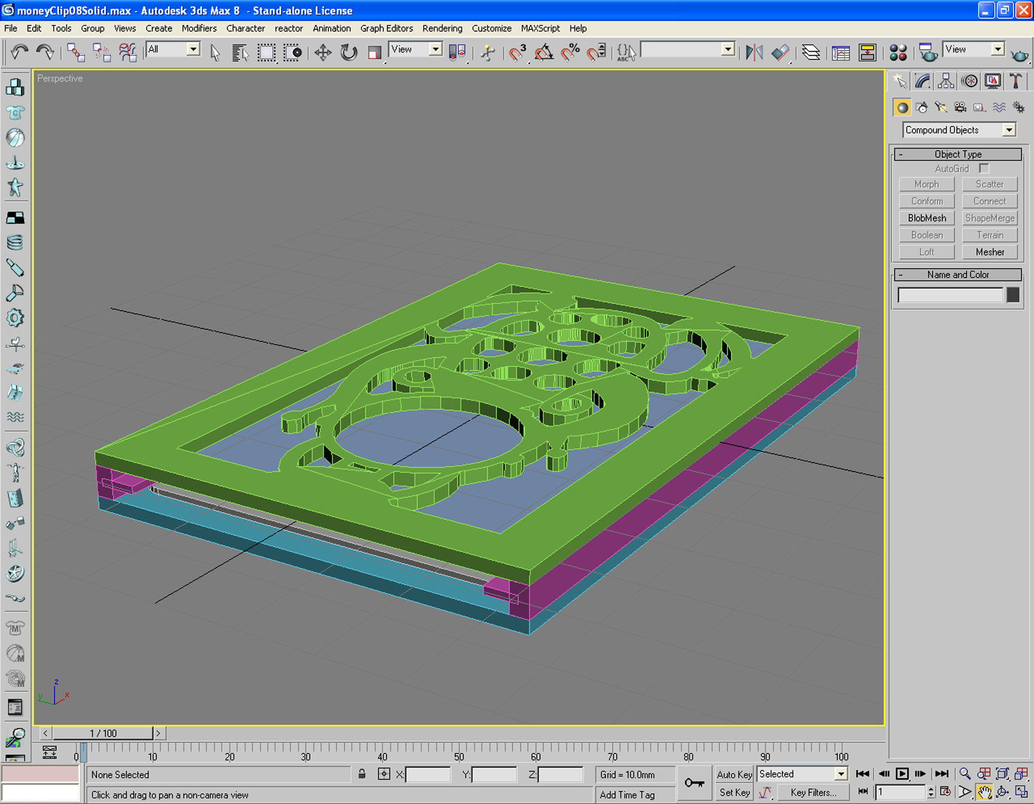Screen dimensions: 1034x804
Task: Click the BlobMesh button
Action: 926,218
